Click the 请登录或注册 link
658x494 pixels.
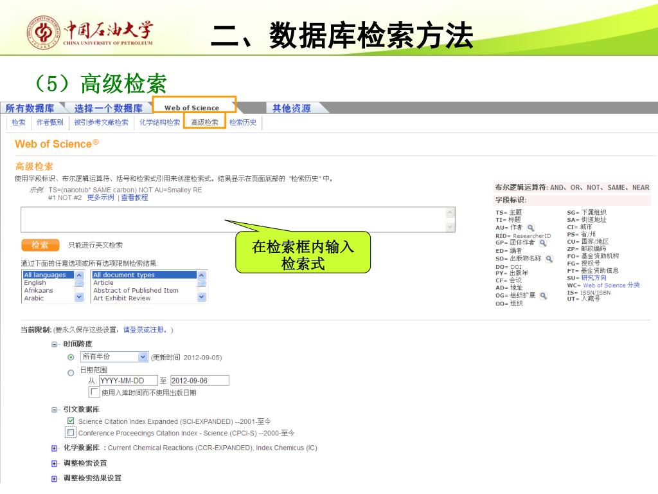pos(145,330)
